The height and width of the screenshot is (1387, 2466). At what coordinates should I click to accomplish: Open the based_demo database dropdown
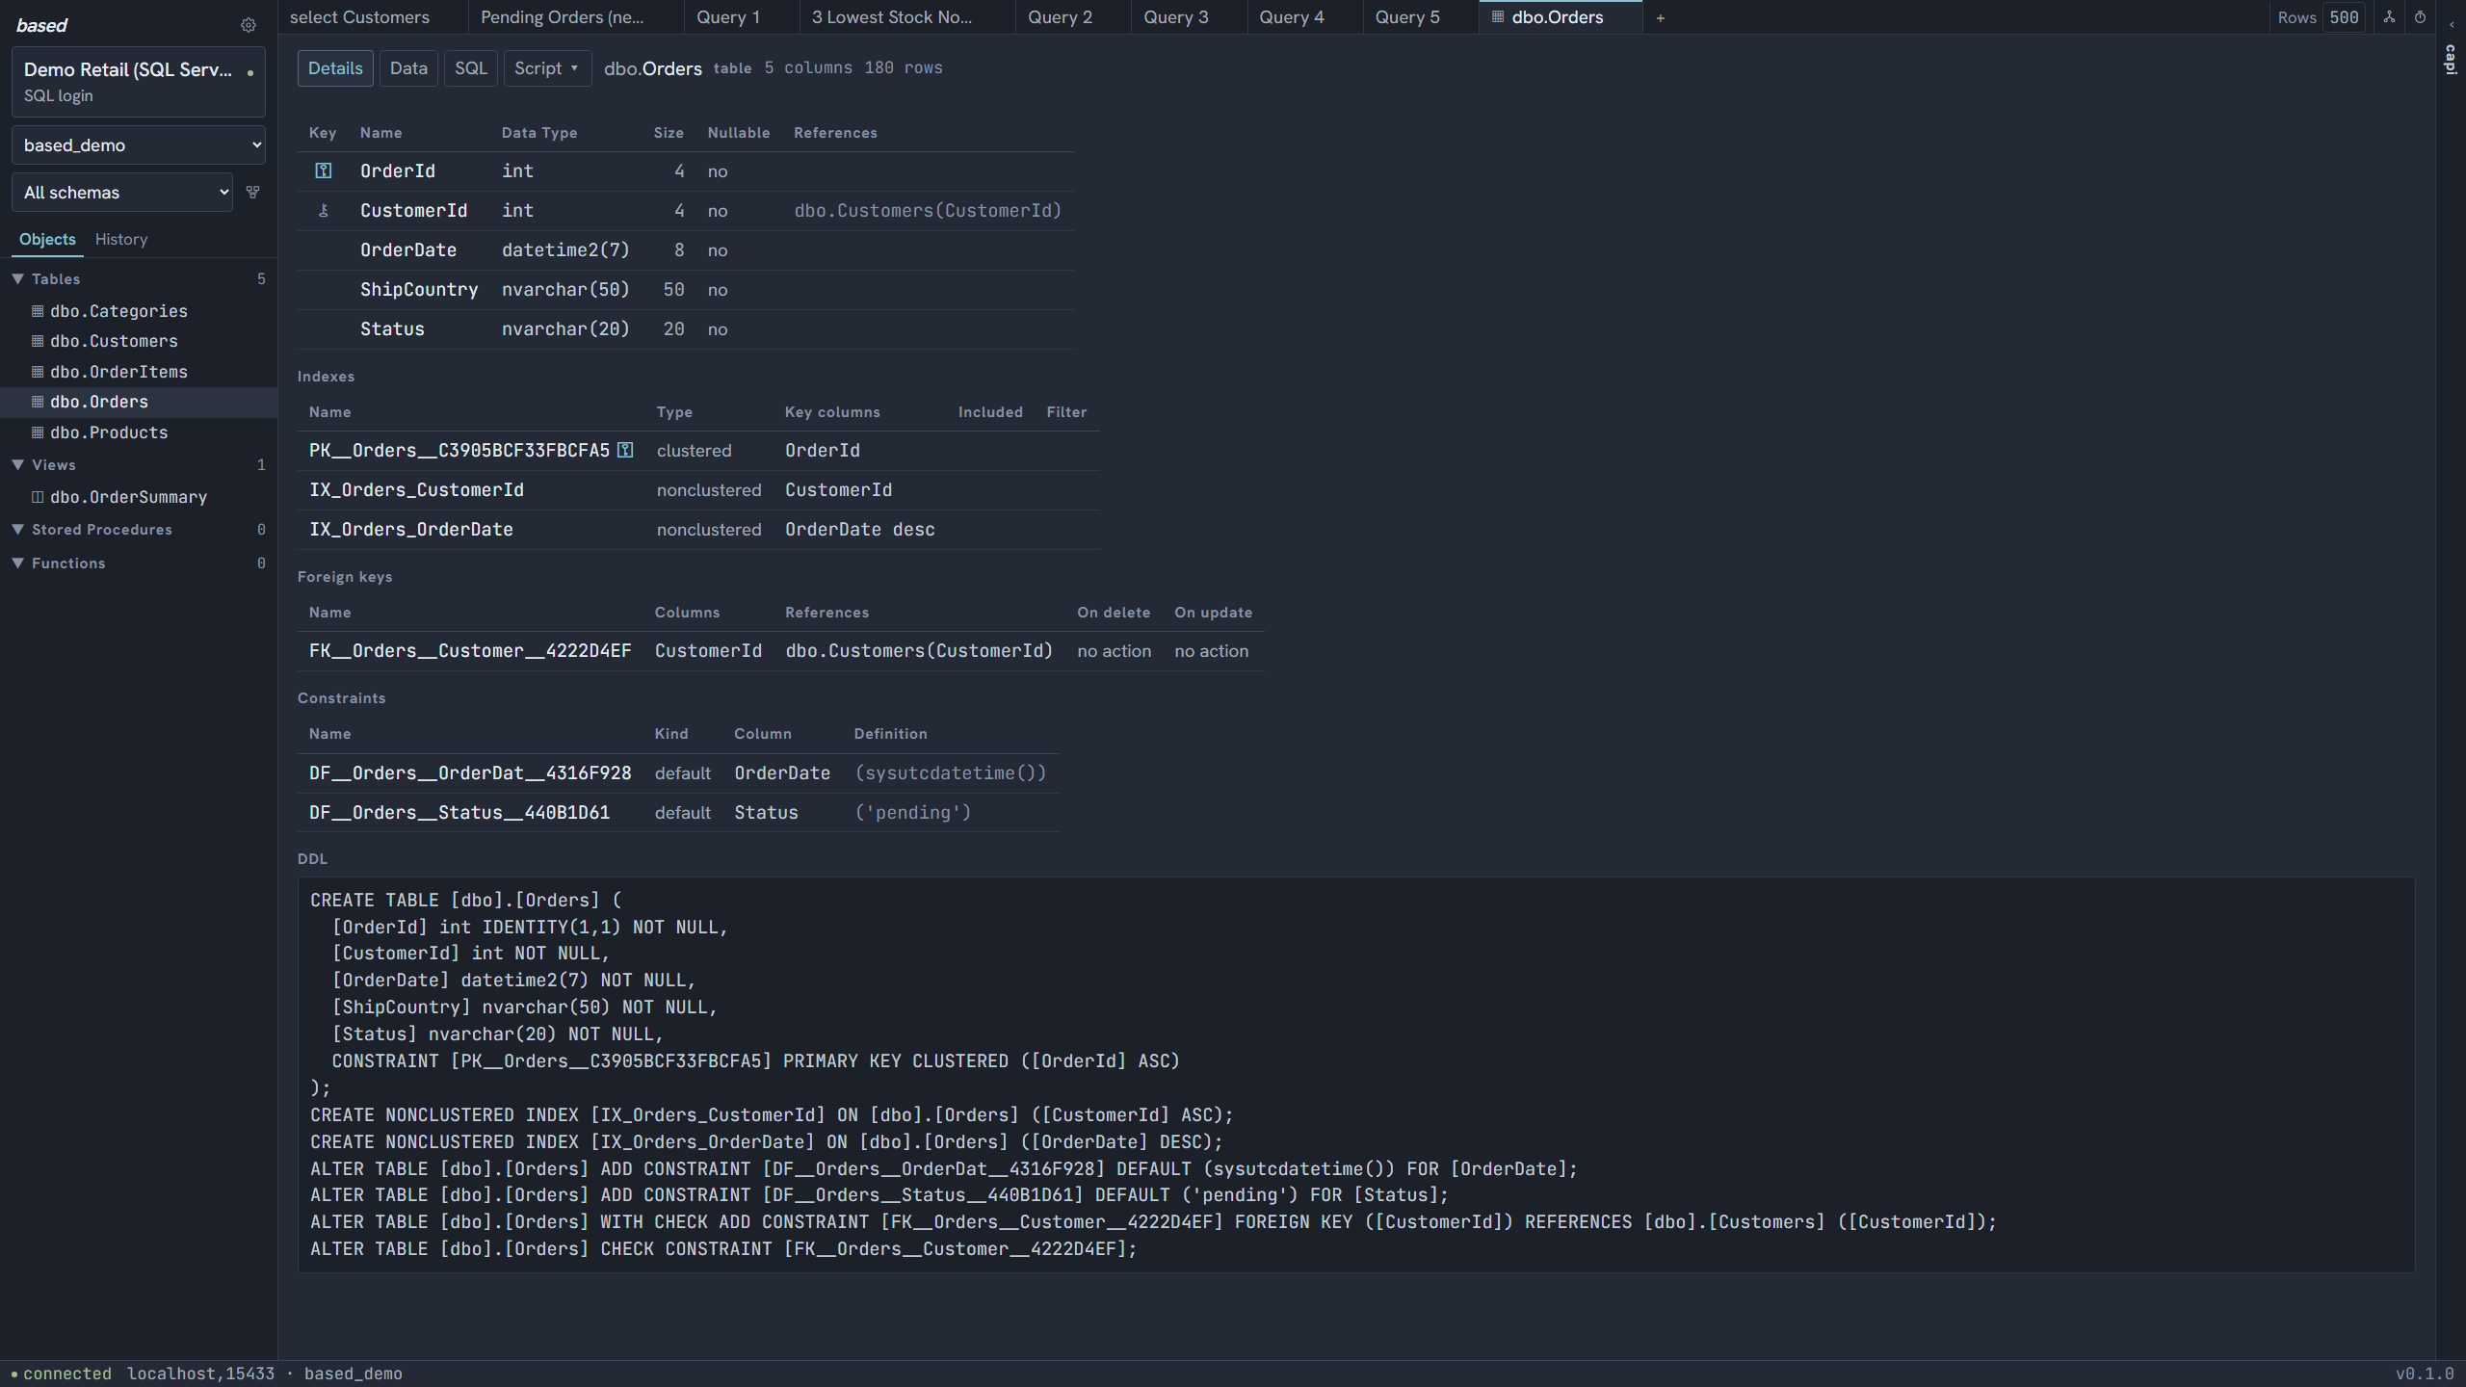tap(139, 144)
